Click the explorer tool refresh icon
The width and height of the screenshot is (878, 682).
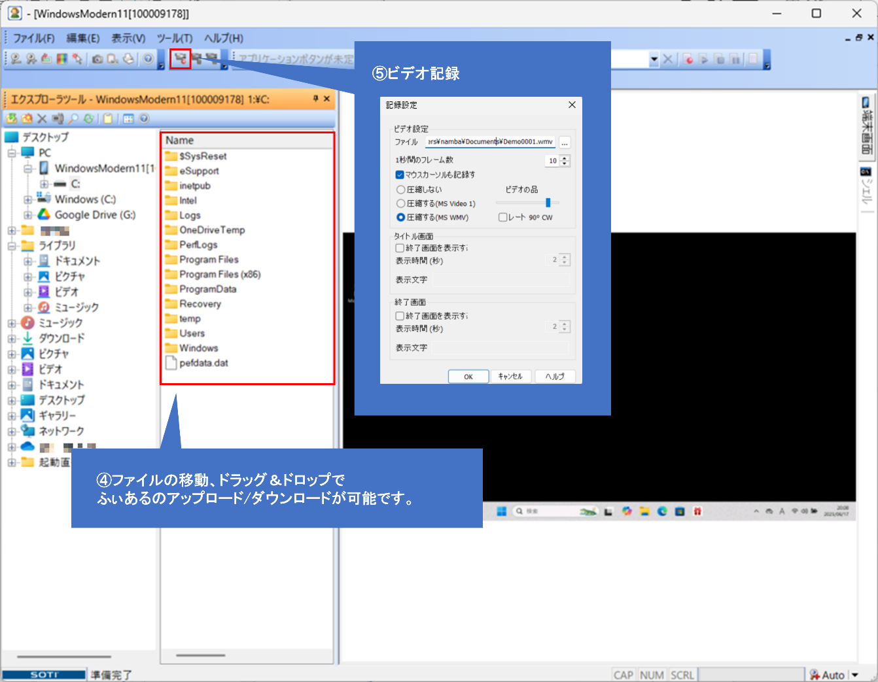(88, 118)
